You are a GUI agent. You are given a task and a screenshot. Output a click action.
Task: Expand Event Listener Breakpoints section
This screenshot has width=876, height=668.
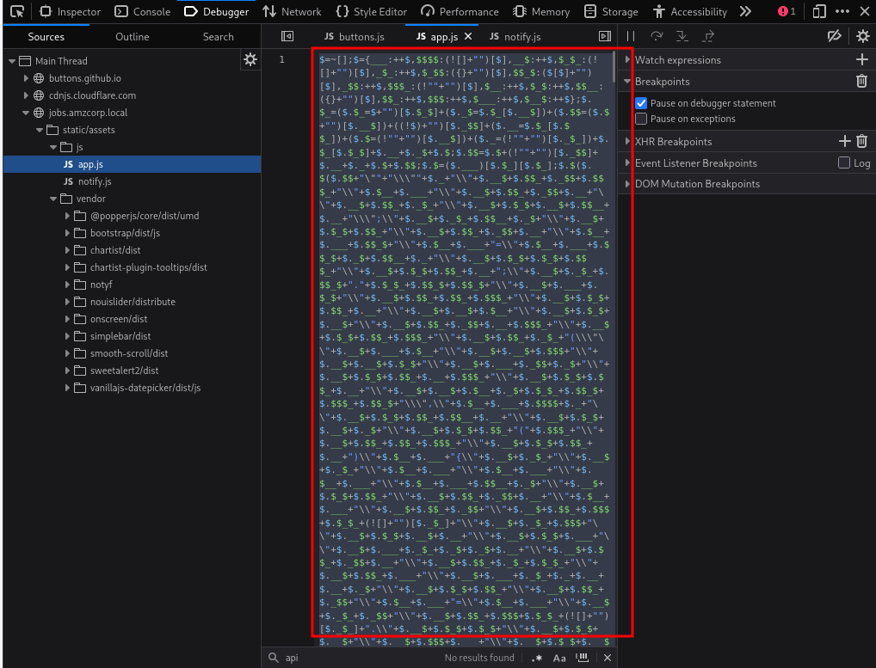(x=627, y=163)
